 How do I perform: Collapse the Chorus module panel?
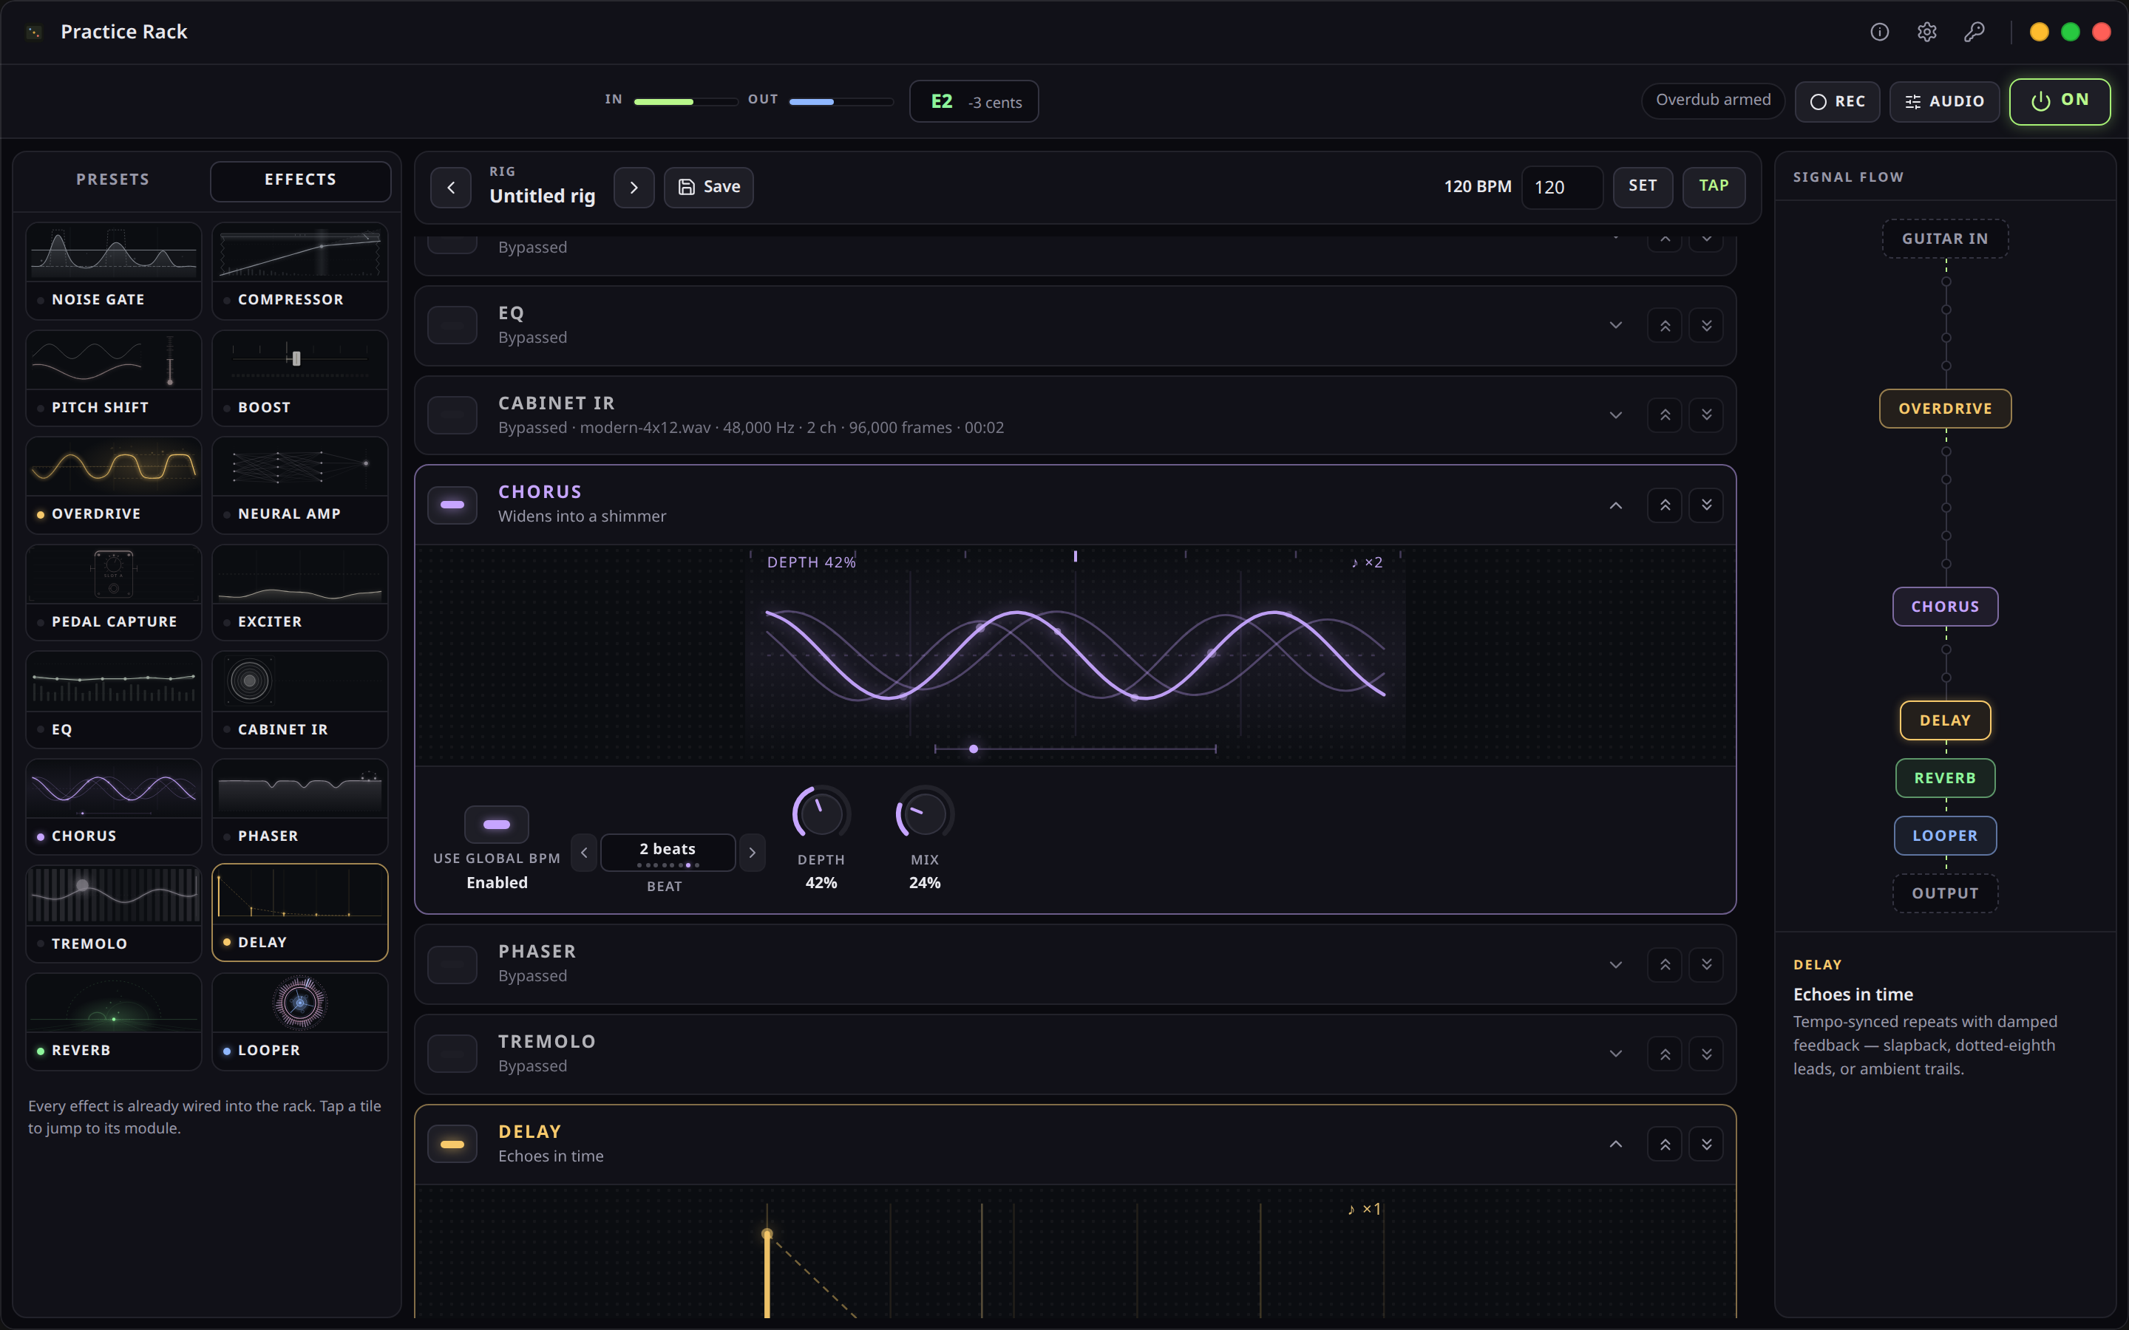[x=1615, y=505]
